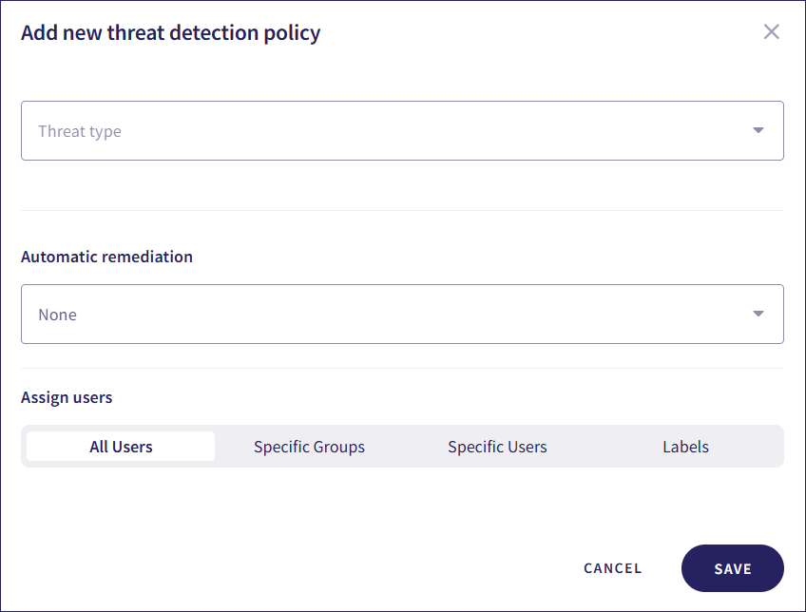This screenshot has width=806, height=612.
Task: Click the Threat type input field
Action: [380, 130]
